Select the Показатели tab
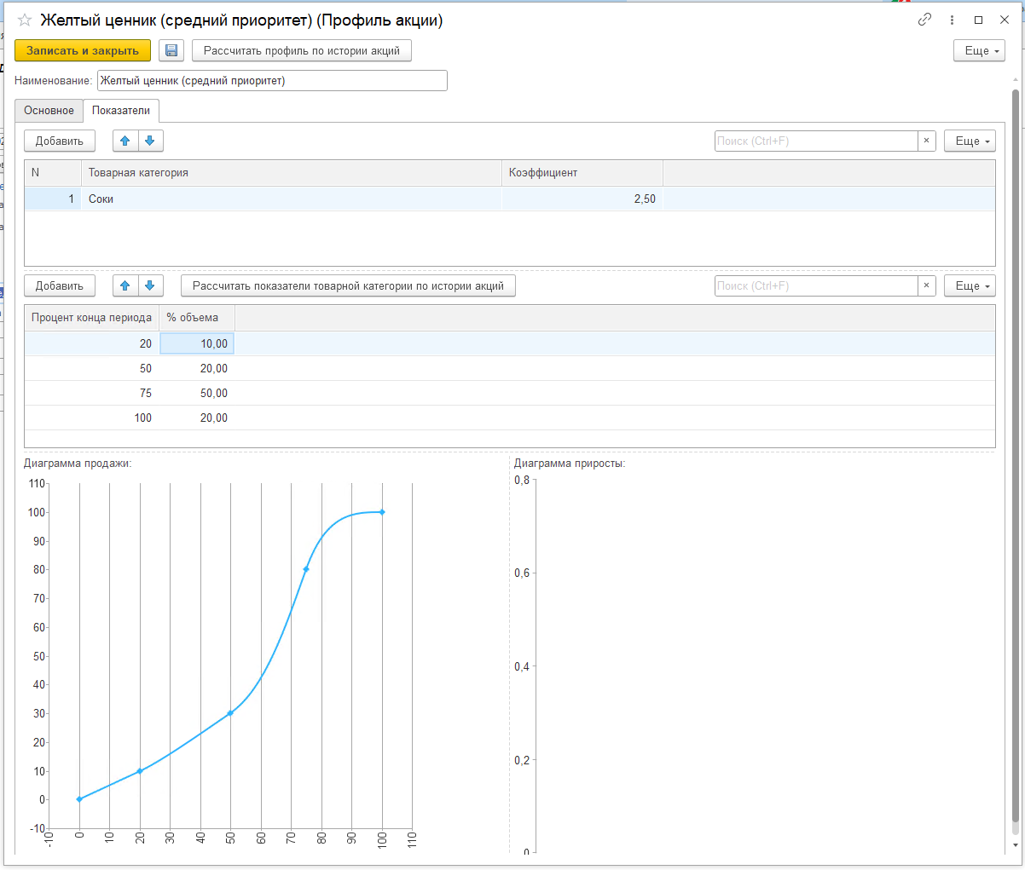This screenshot has width=1025, height=870. 121,111
